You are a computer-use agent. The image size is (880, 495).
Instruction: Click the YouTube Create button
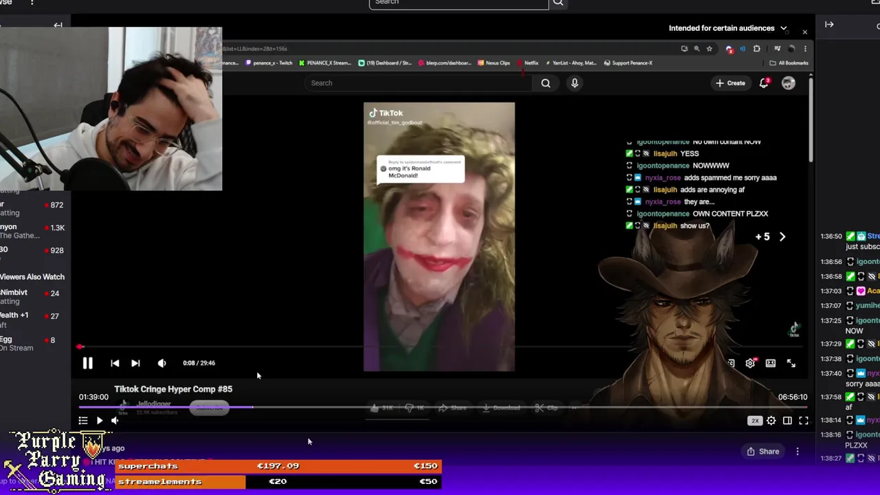pyautogui.click(x=730, y=83)
